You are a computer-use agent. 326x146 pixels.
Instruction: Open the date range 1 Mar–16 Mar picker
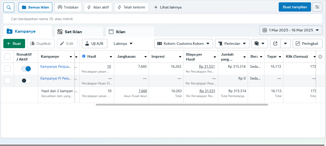291,30
